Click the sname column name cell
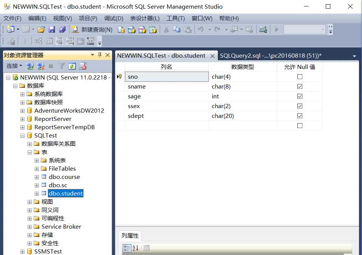This screenshot has width=362, height=255. [166, 87]
